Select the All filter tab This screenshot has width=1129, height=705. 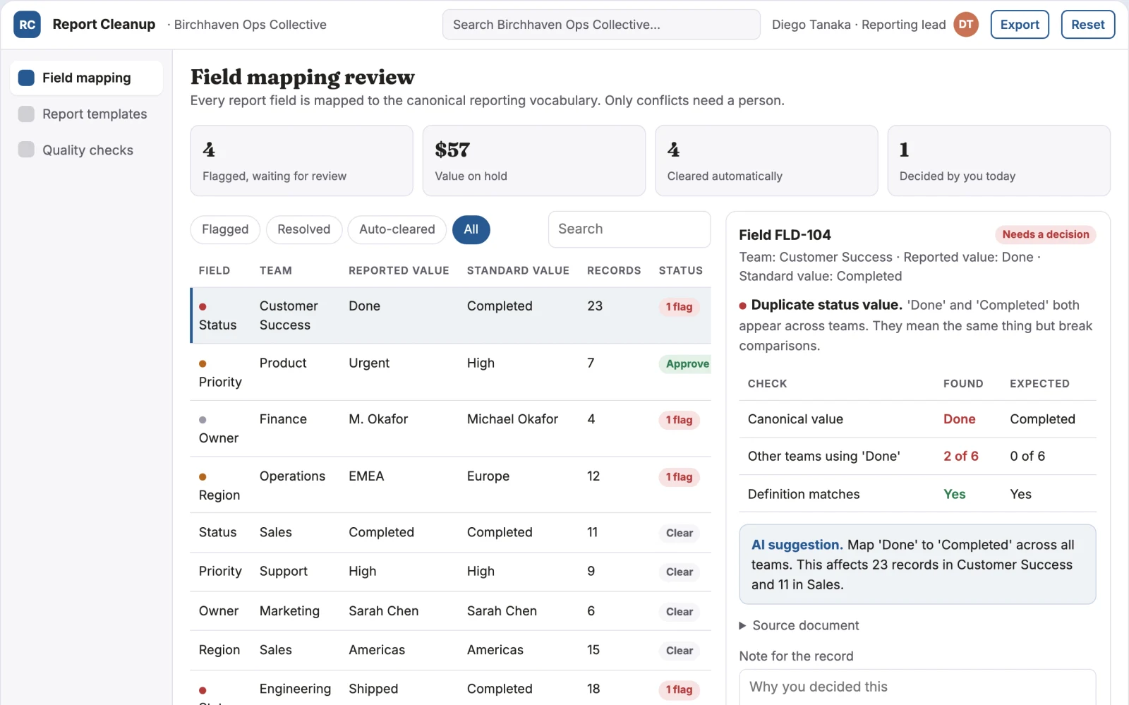click(x=471, y=229)
